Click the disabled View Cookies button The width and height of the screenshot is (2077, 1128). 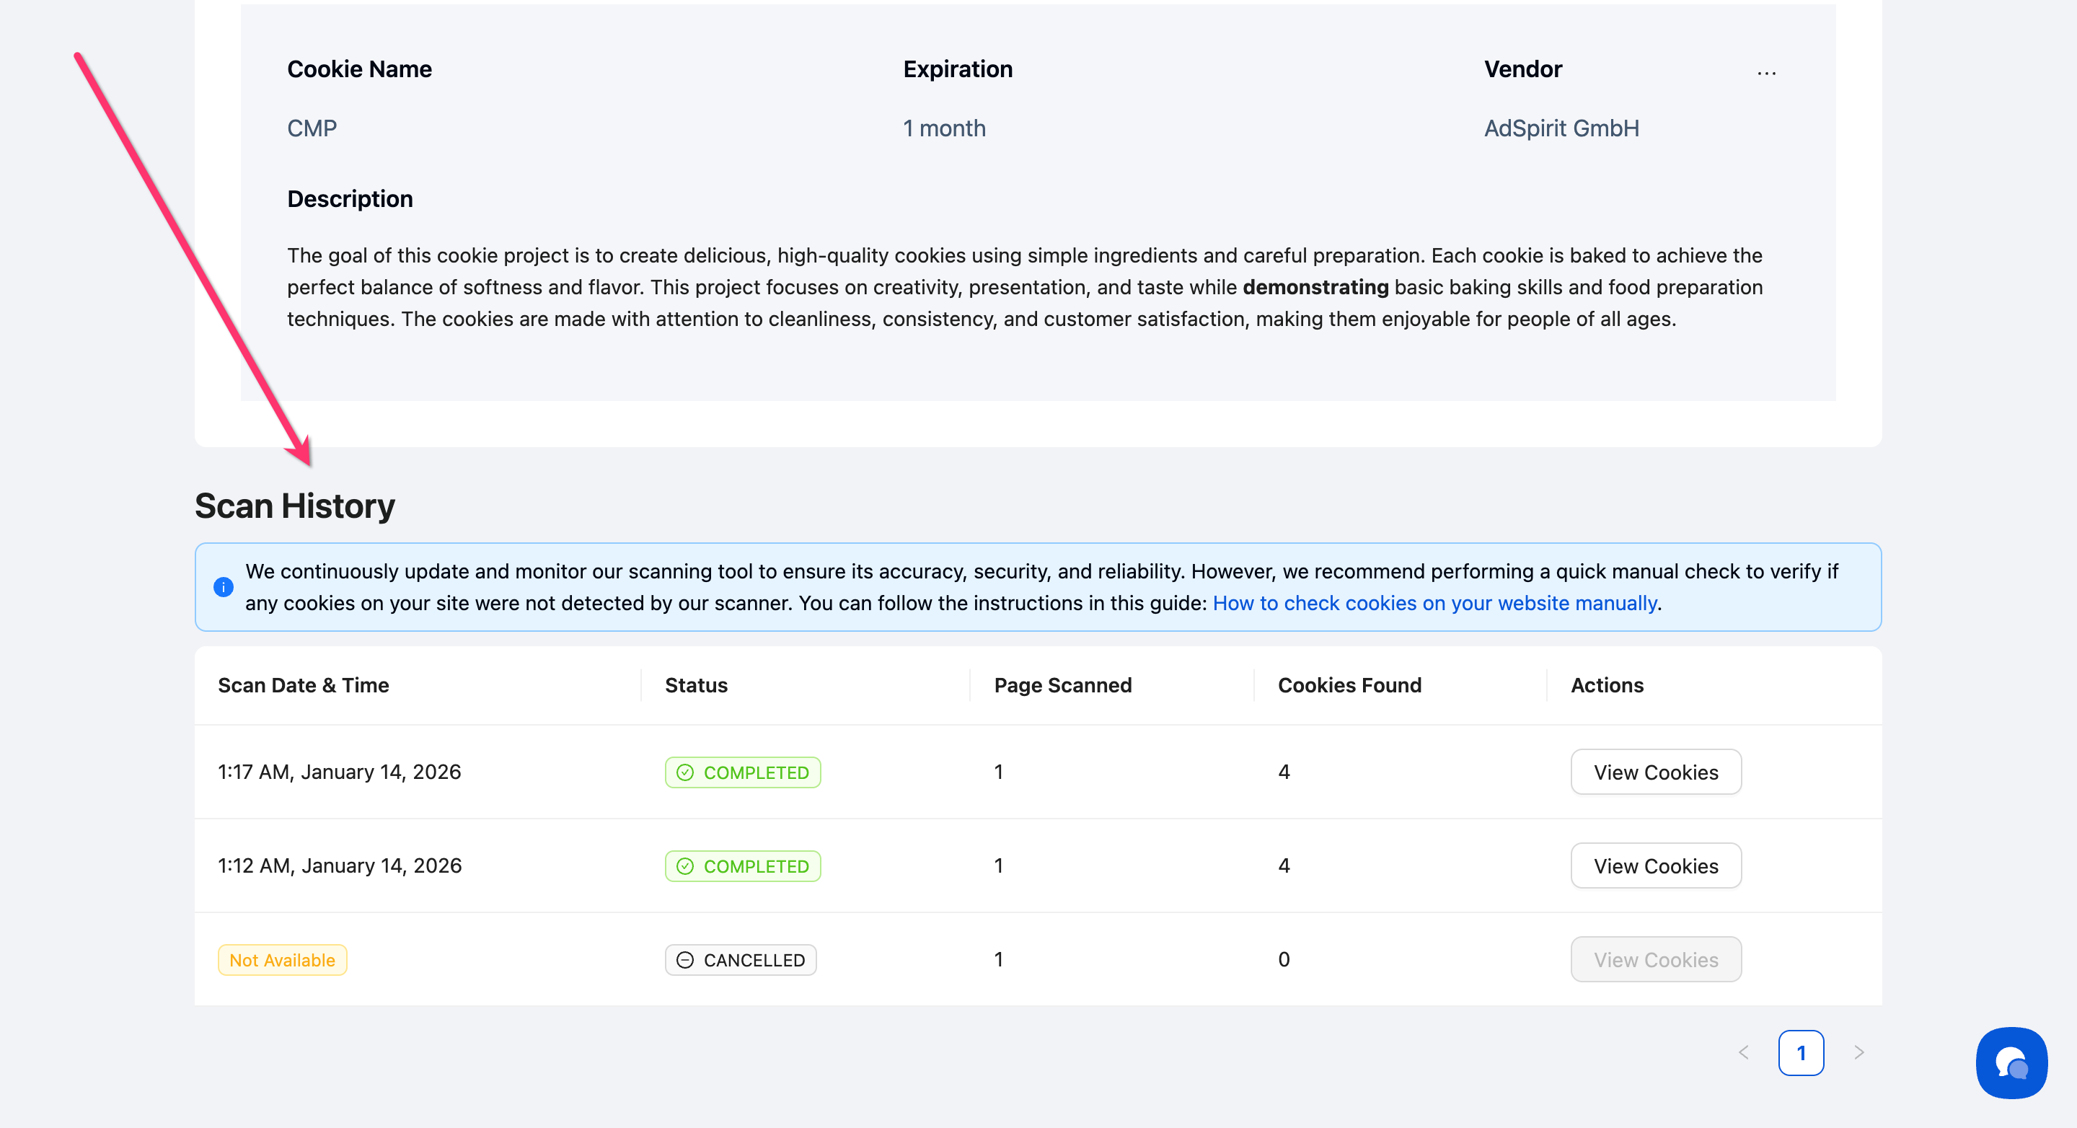click(x=1655, y=959)
